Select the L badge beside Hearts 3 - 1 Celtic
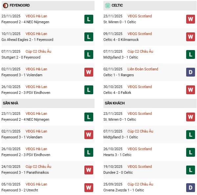The height and width of the screenshot is (195, 197). click(x=190, y=152)
